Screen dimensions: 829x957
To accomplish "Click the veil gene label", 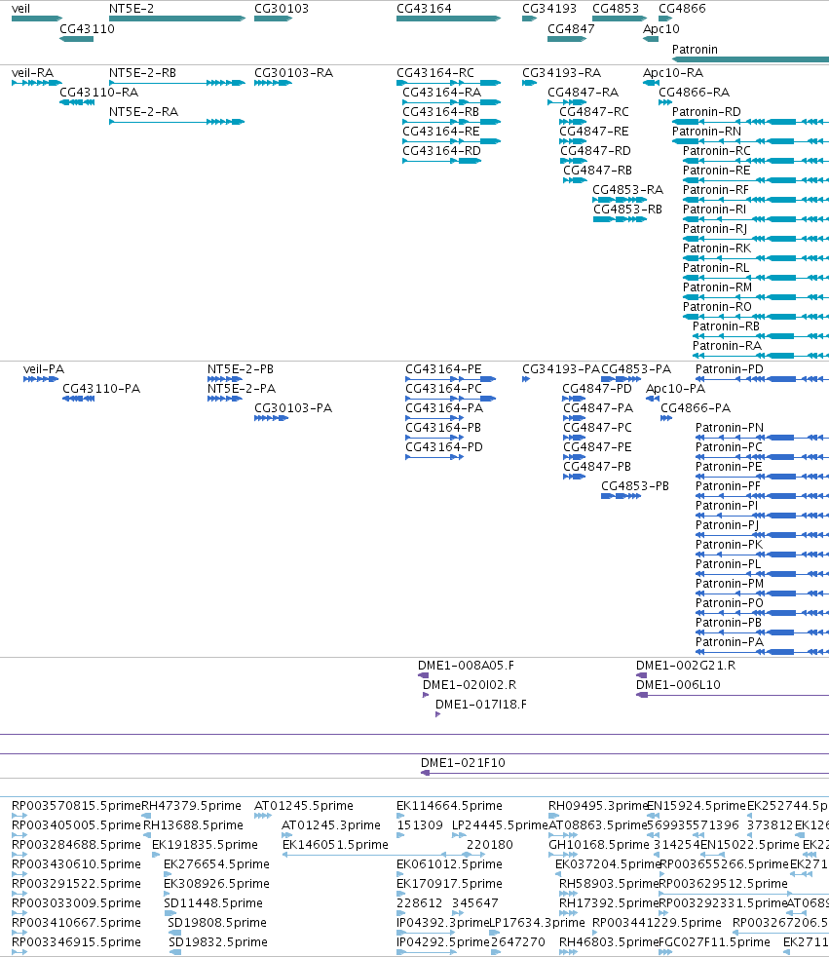I will point(20,9).
